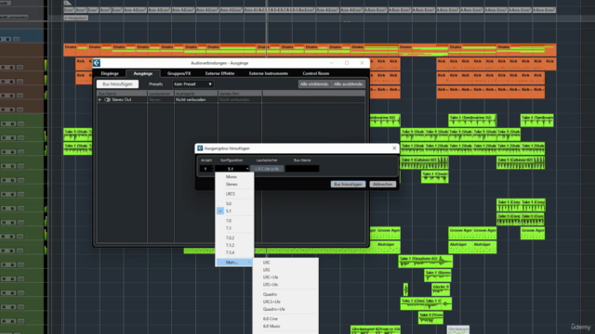The height and width of the screenshot is (334, 595).
Task: Pick LRCS+Lfe in the submenu
Action: 285,302
